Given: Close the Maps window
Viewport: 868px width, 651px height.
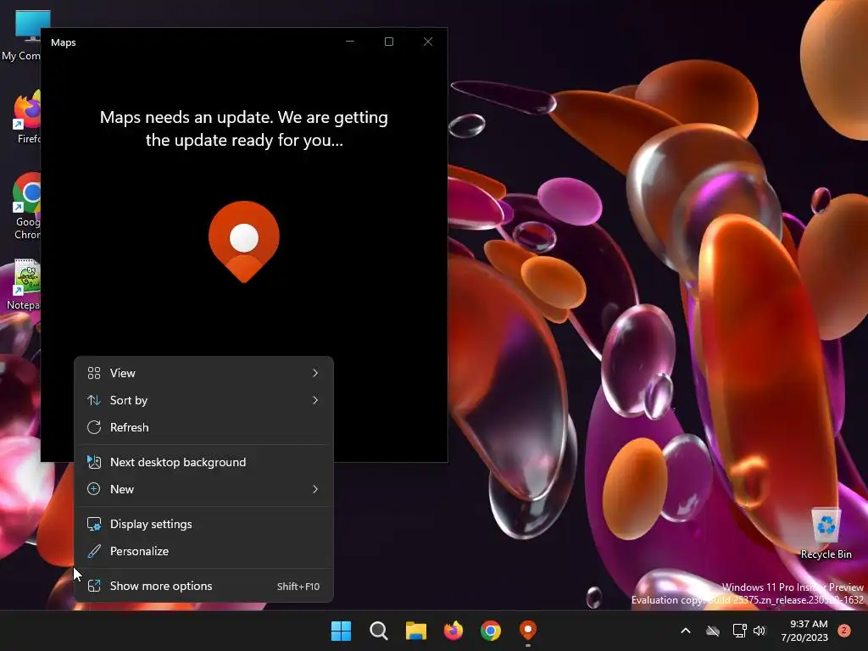Looking at the screenshot, I should (x=428, y=42).
